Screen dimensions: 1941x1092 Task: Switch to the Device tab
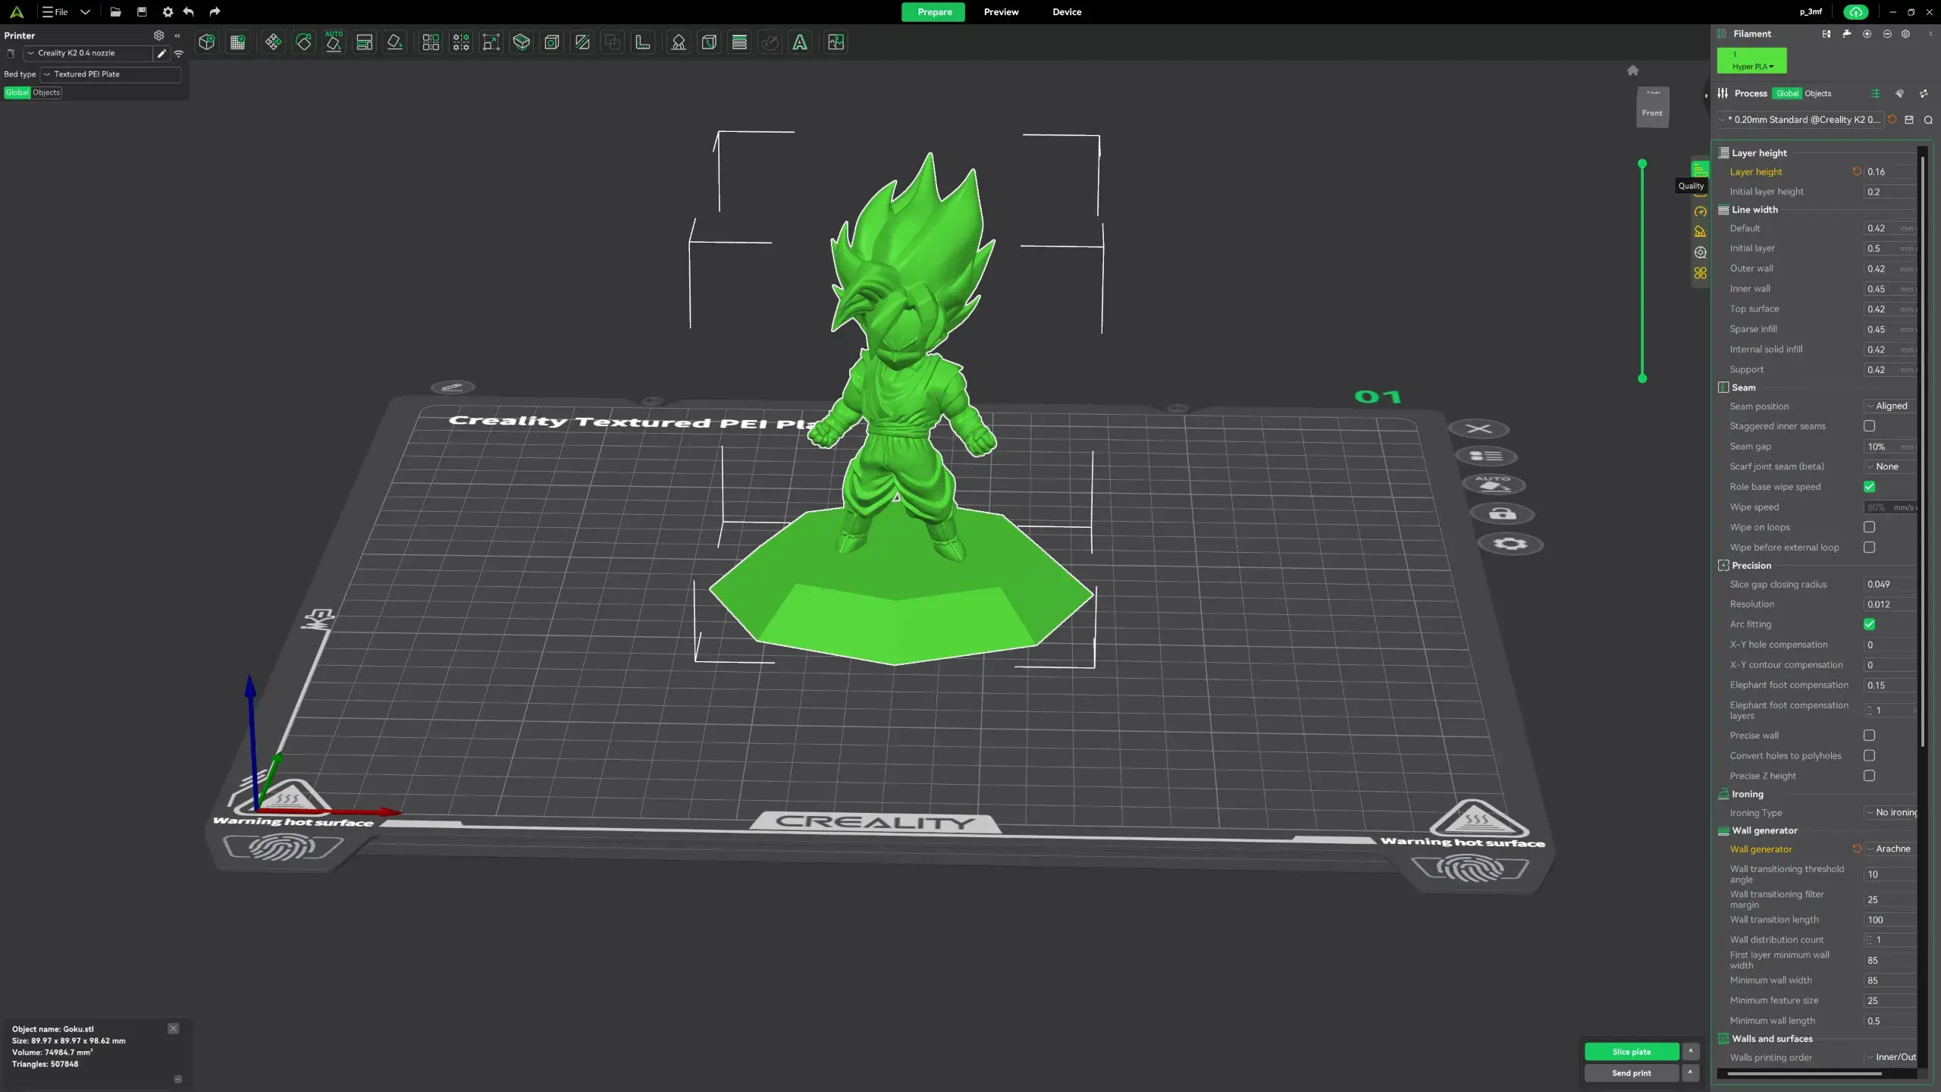tap(1067, 12)
